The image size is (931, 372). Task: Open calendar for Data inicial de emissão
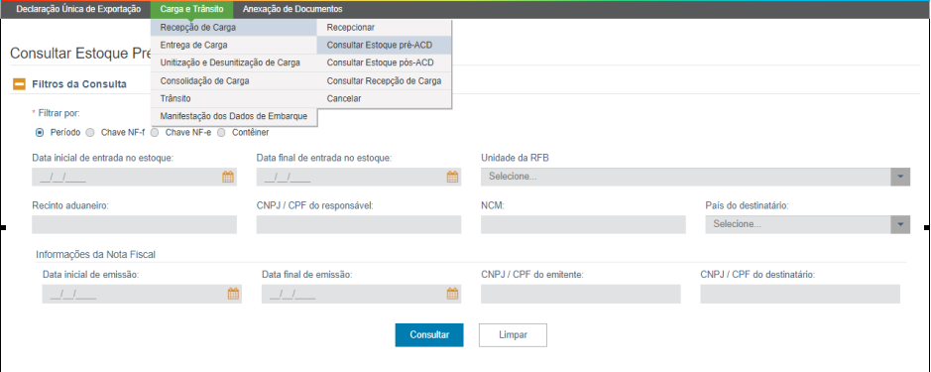pos(233,294)
